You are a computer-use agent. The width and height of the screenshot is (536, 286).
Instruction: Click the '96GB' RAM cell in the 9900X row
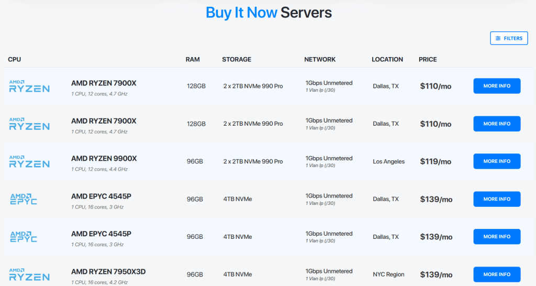[x=195, y=161]
